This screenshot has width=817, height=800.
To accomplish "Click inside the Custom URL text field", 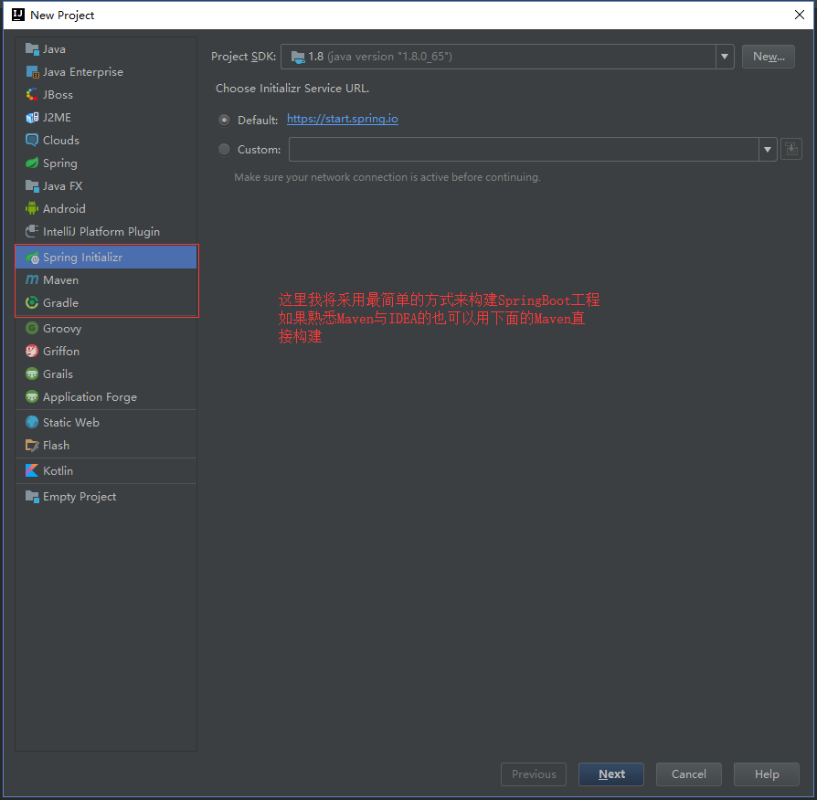I will click(523, 150).
